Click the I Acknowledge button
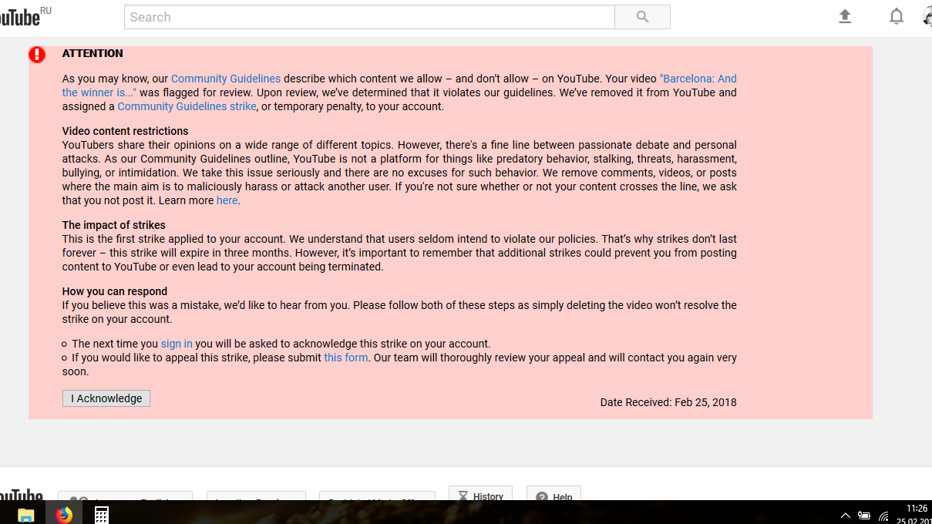 coord(106,398)
